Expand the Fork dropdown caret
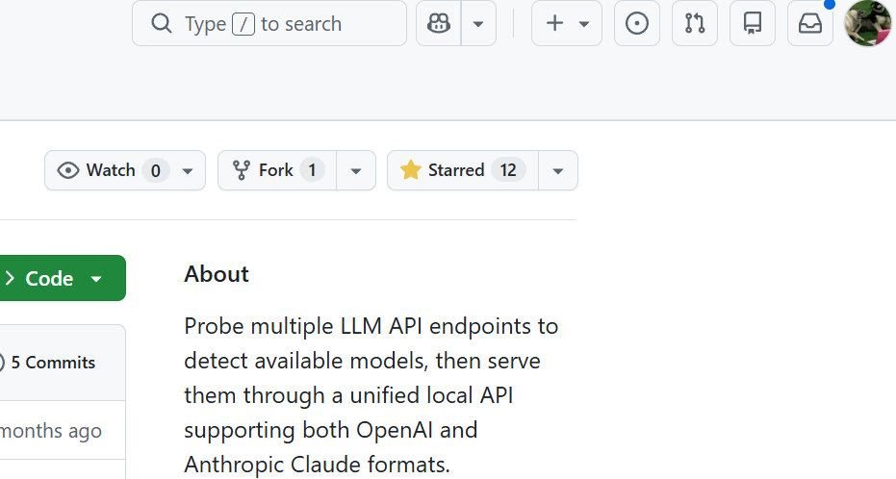896x479 pixels. coord(356,170)
